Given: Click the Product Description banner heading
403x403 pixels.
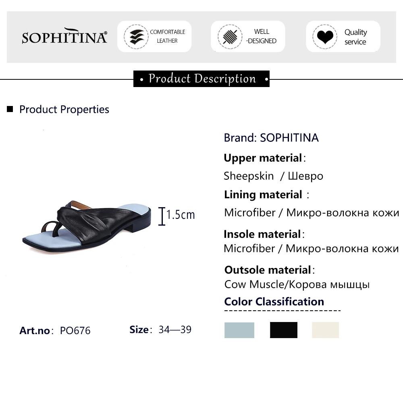Looking at the screenshot, I should pos(201,79).
